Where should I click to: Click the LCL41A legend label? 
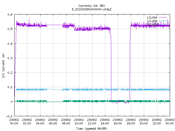coord(152,17)
